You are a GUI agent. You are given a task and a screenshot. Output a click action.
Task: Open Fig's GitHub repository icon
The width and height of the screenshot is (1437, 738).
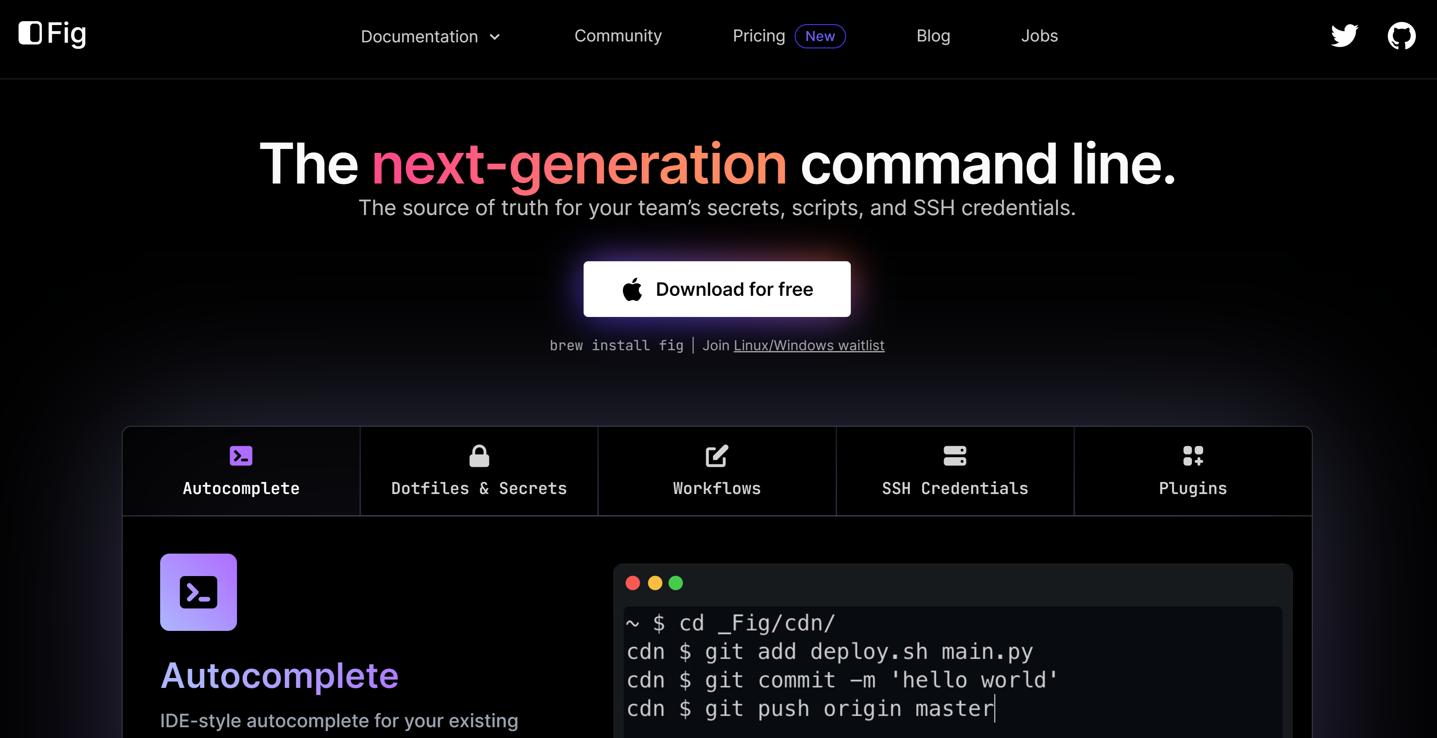[1401, 36]
